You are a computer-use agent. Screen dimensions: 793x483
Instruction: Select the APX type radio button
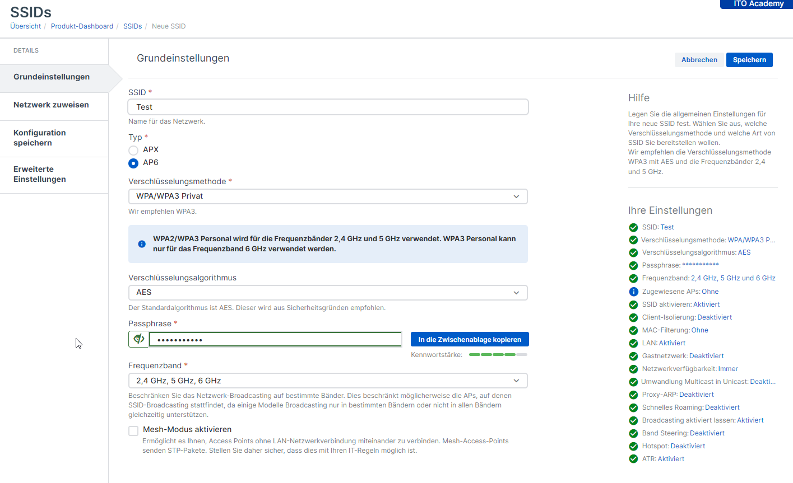133,150
